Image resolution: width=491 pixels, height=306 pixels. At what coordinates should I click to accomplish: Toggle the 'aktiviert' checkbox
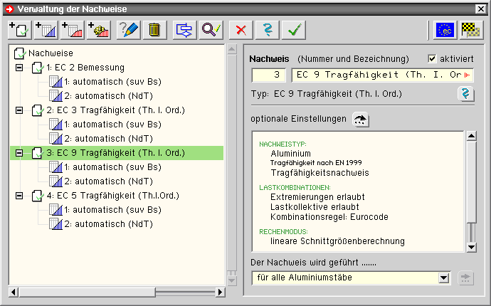(x=433, y=58)
